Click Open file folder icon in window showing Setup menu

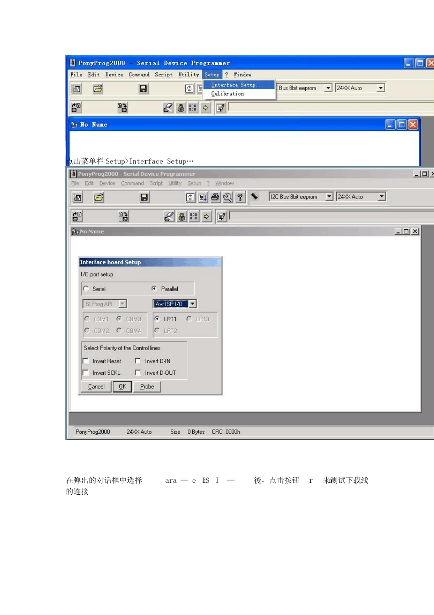pos(98,89)
